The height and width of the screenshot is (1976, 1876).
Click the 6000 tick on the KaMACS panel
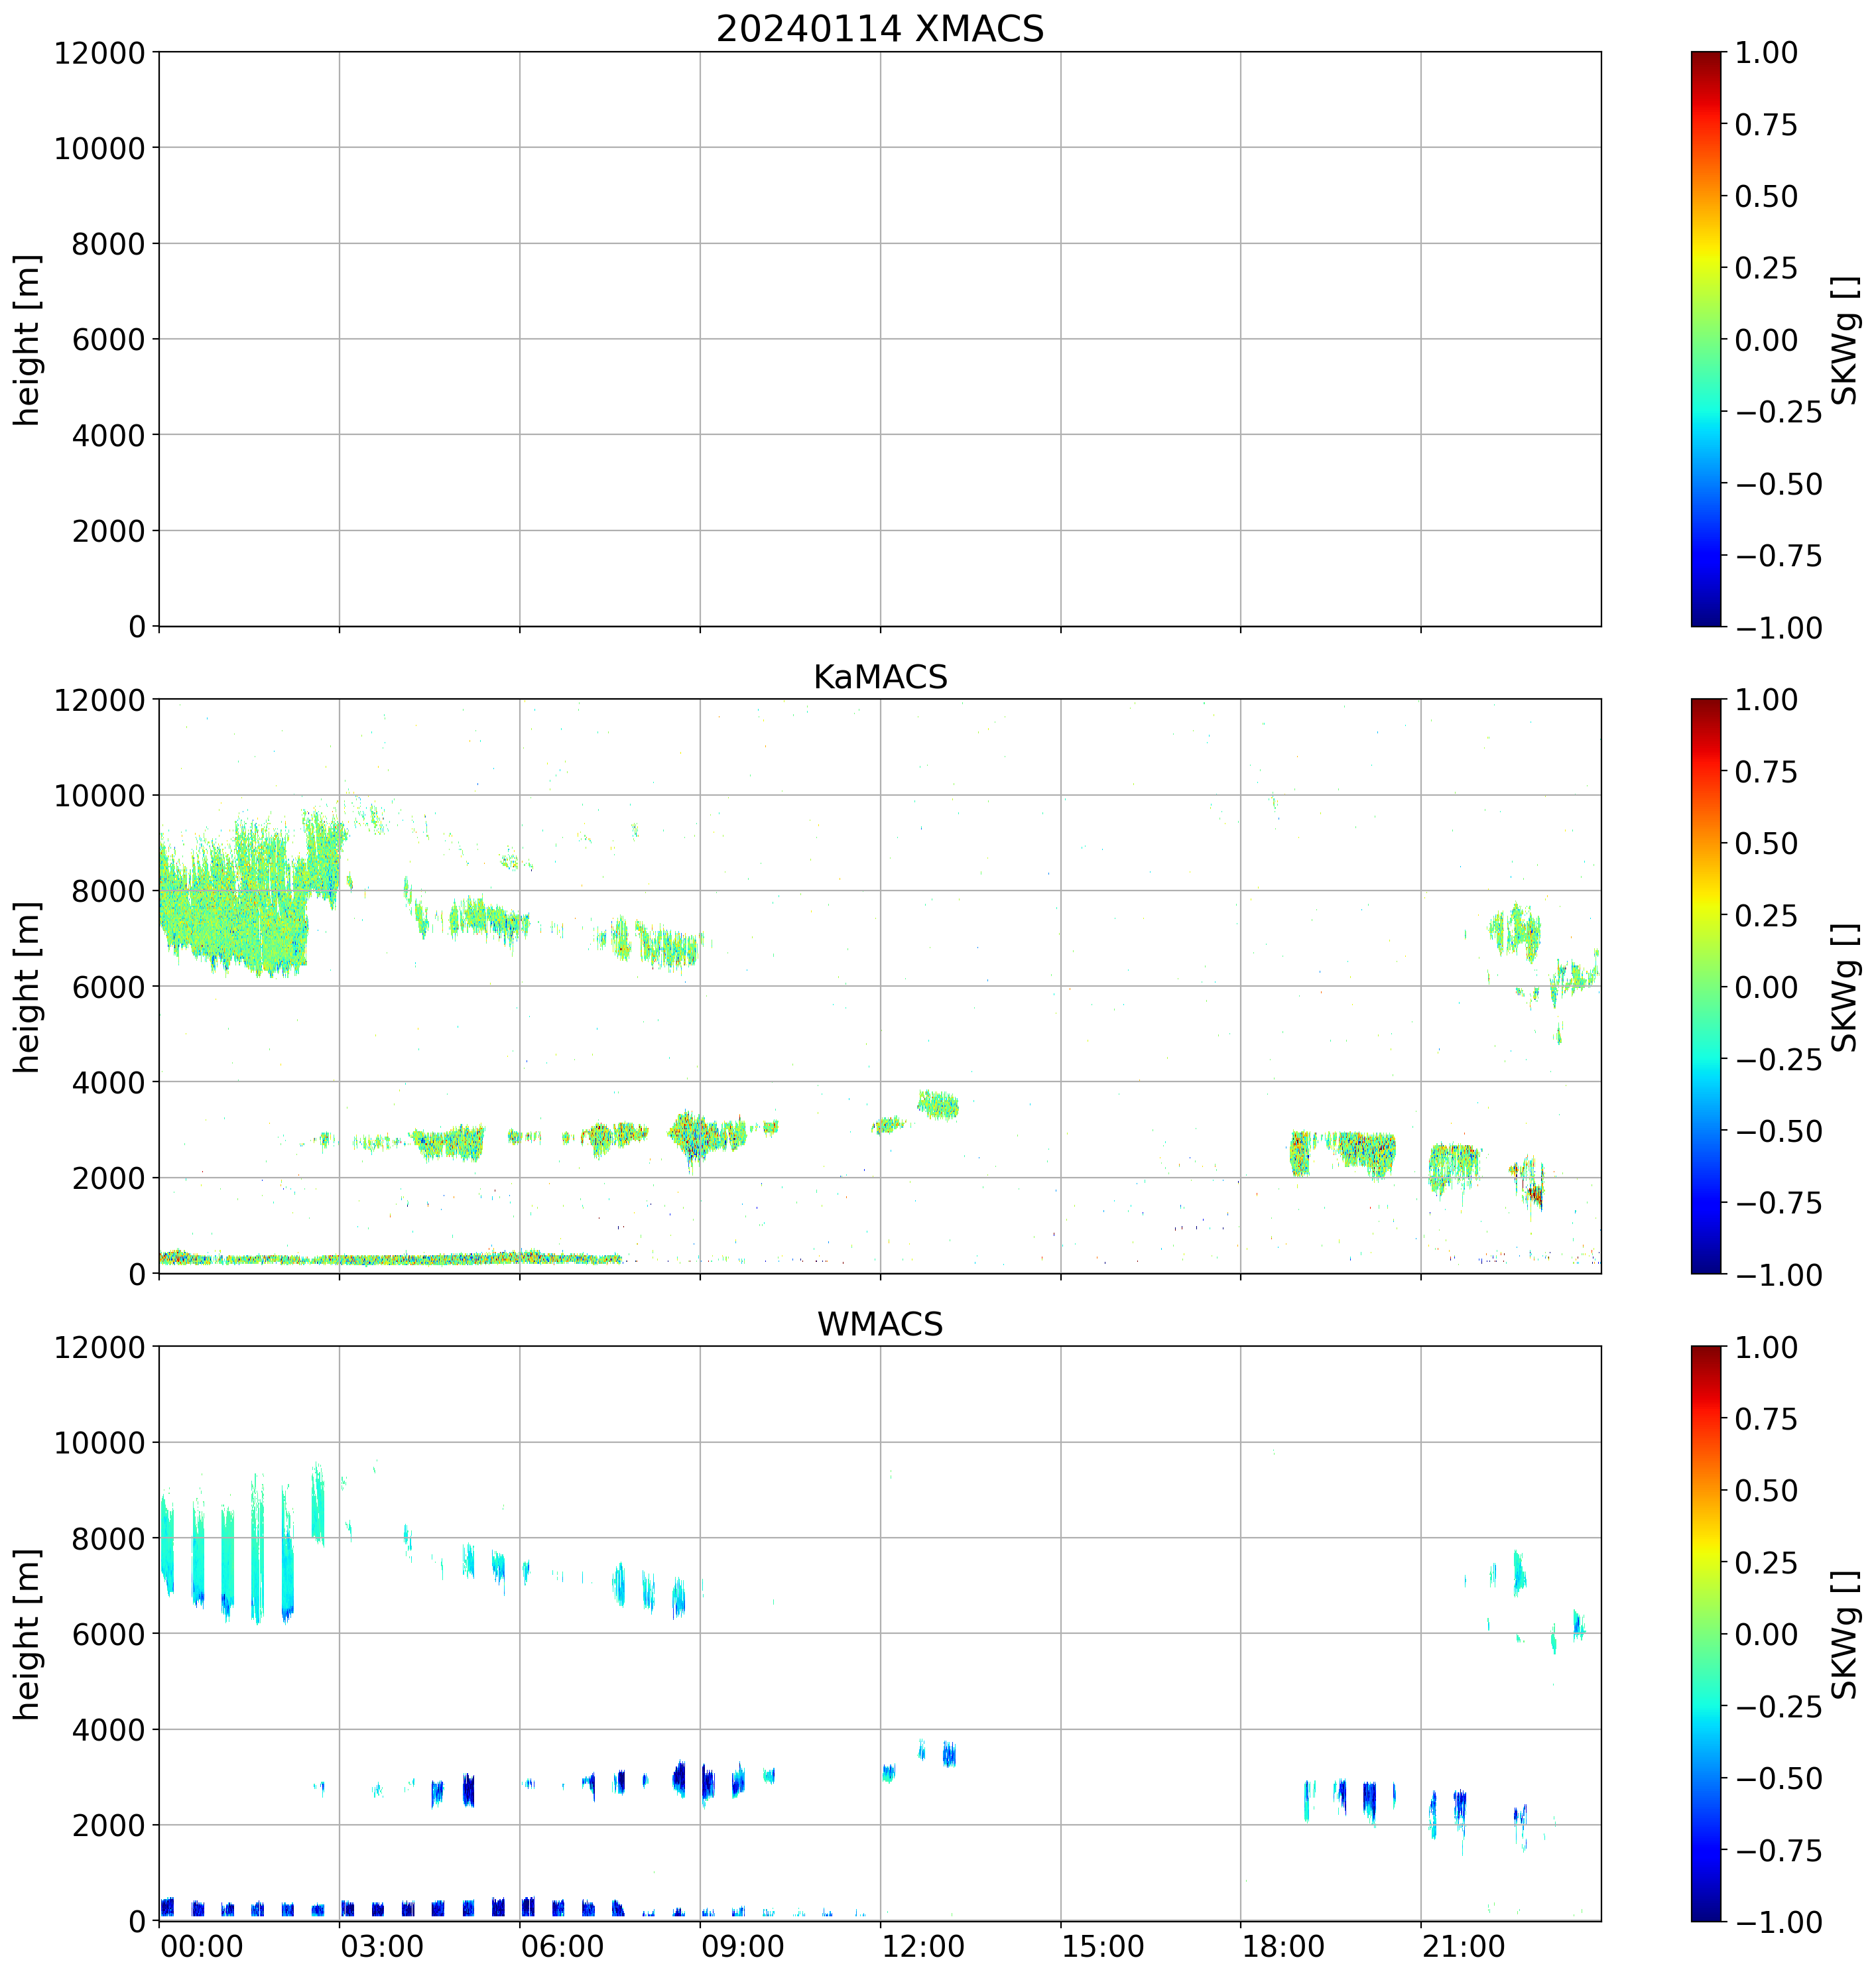(x=108, y=987)
